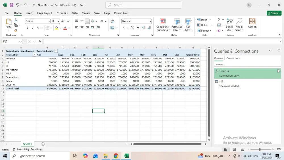284x160 pixels.
Task: Toggle Wrap Text for the cell
Action: 112,21
